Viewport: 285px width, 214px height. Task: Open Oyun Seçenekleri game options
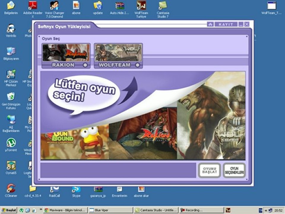234,170
